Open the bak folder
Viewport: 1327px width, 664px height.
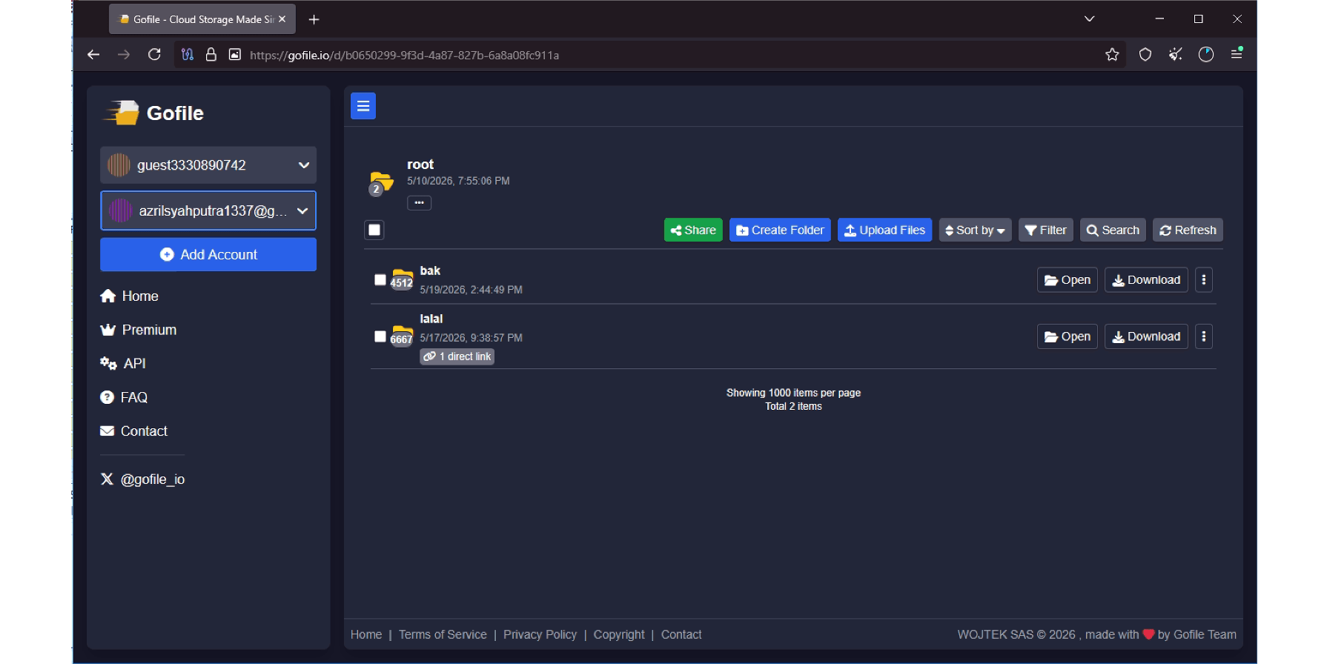pos(1067,279)
